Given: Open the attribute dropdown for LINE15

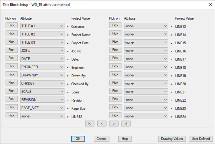Looking at the screenshot, I should coord(146,42).
